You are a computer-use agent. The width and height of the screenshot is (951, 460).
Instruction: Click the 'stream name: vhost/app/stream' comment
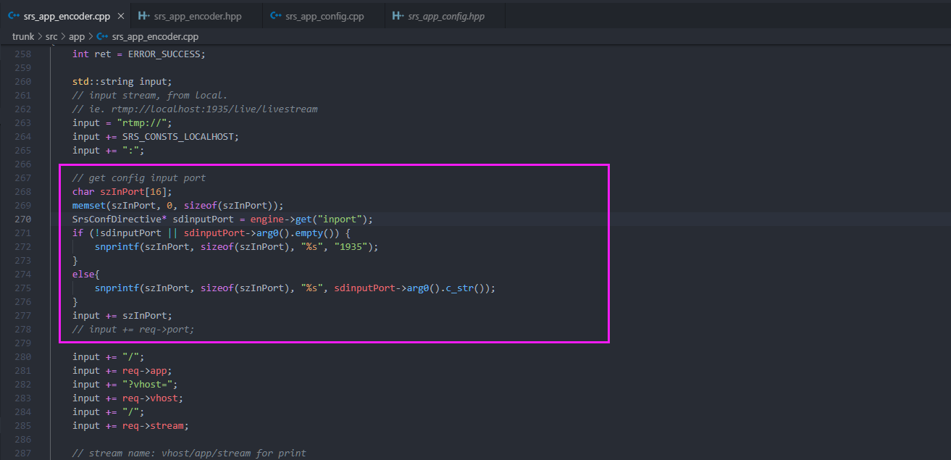(x=189, y=453)
